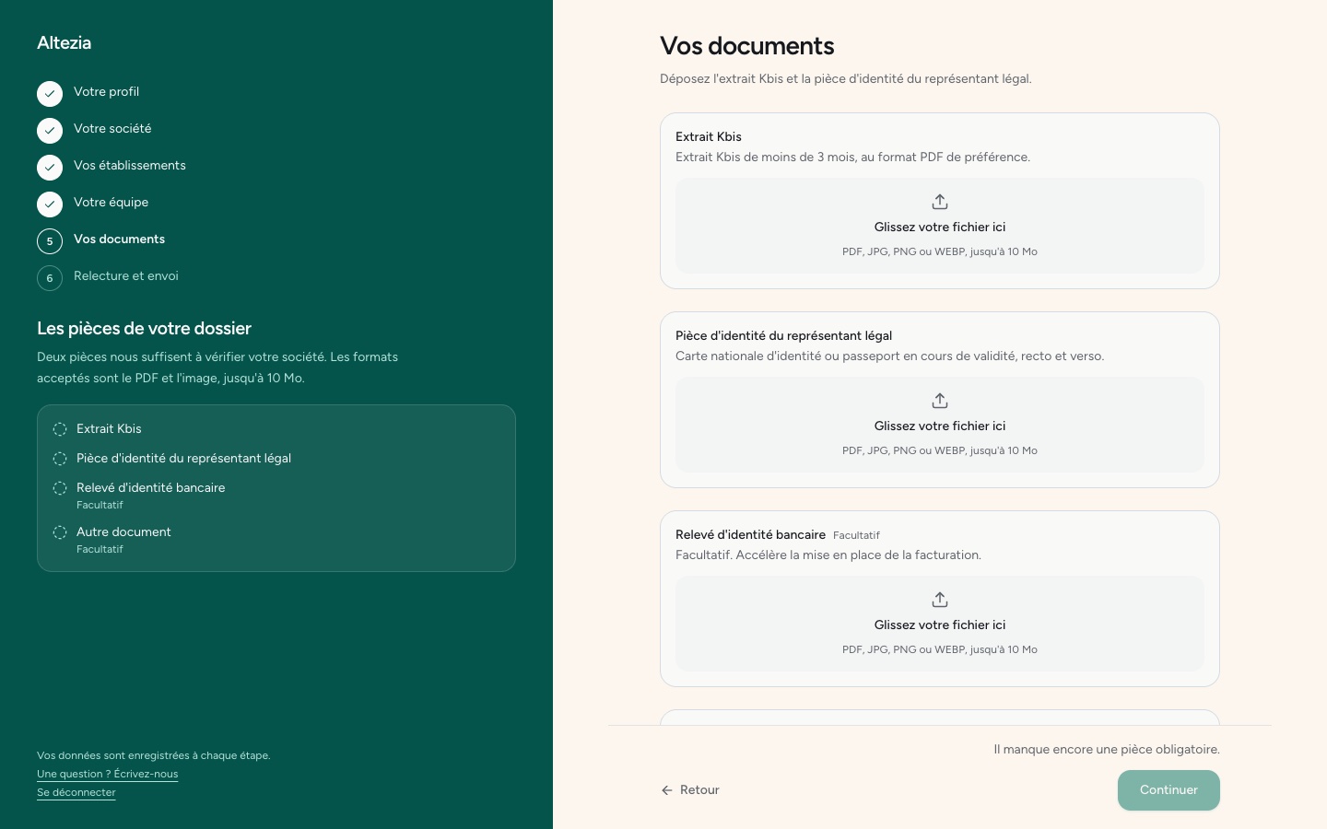The height and width of the screenshot is (829, 1327).
Task: Open the 'Une question ? Écrivez-nous' link
Action: tap(108, 774)
